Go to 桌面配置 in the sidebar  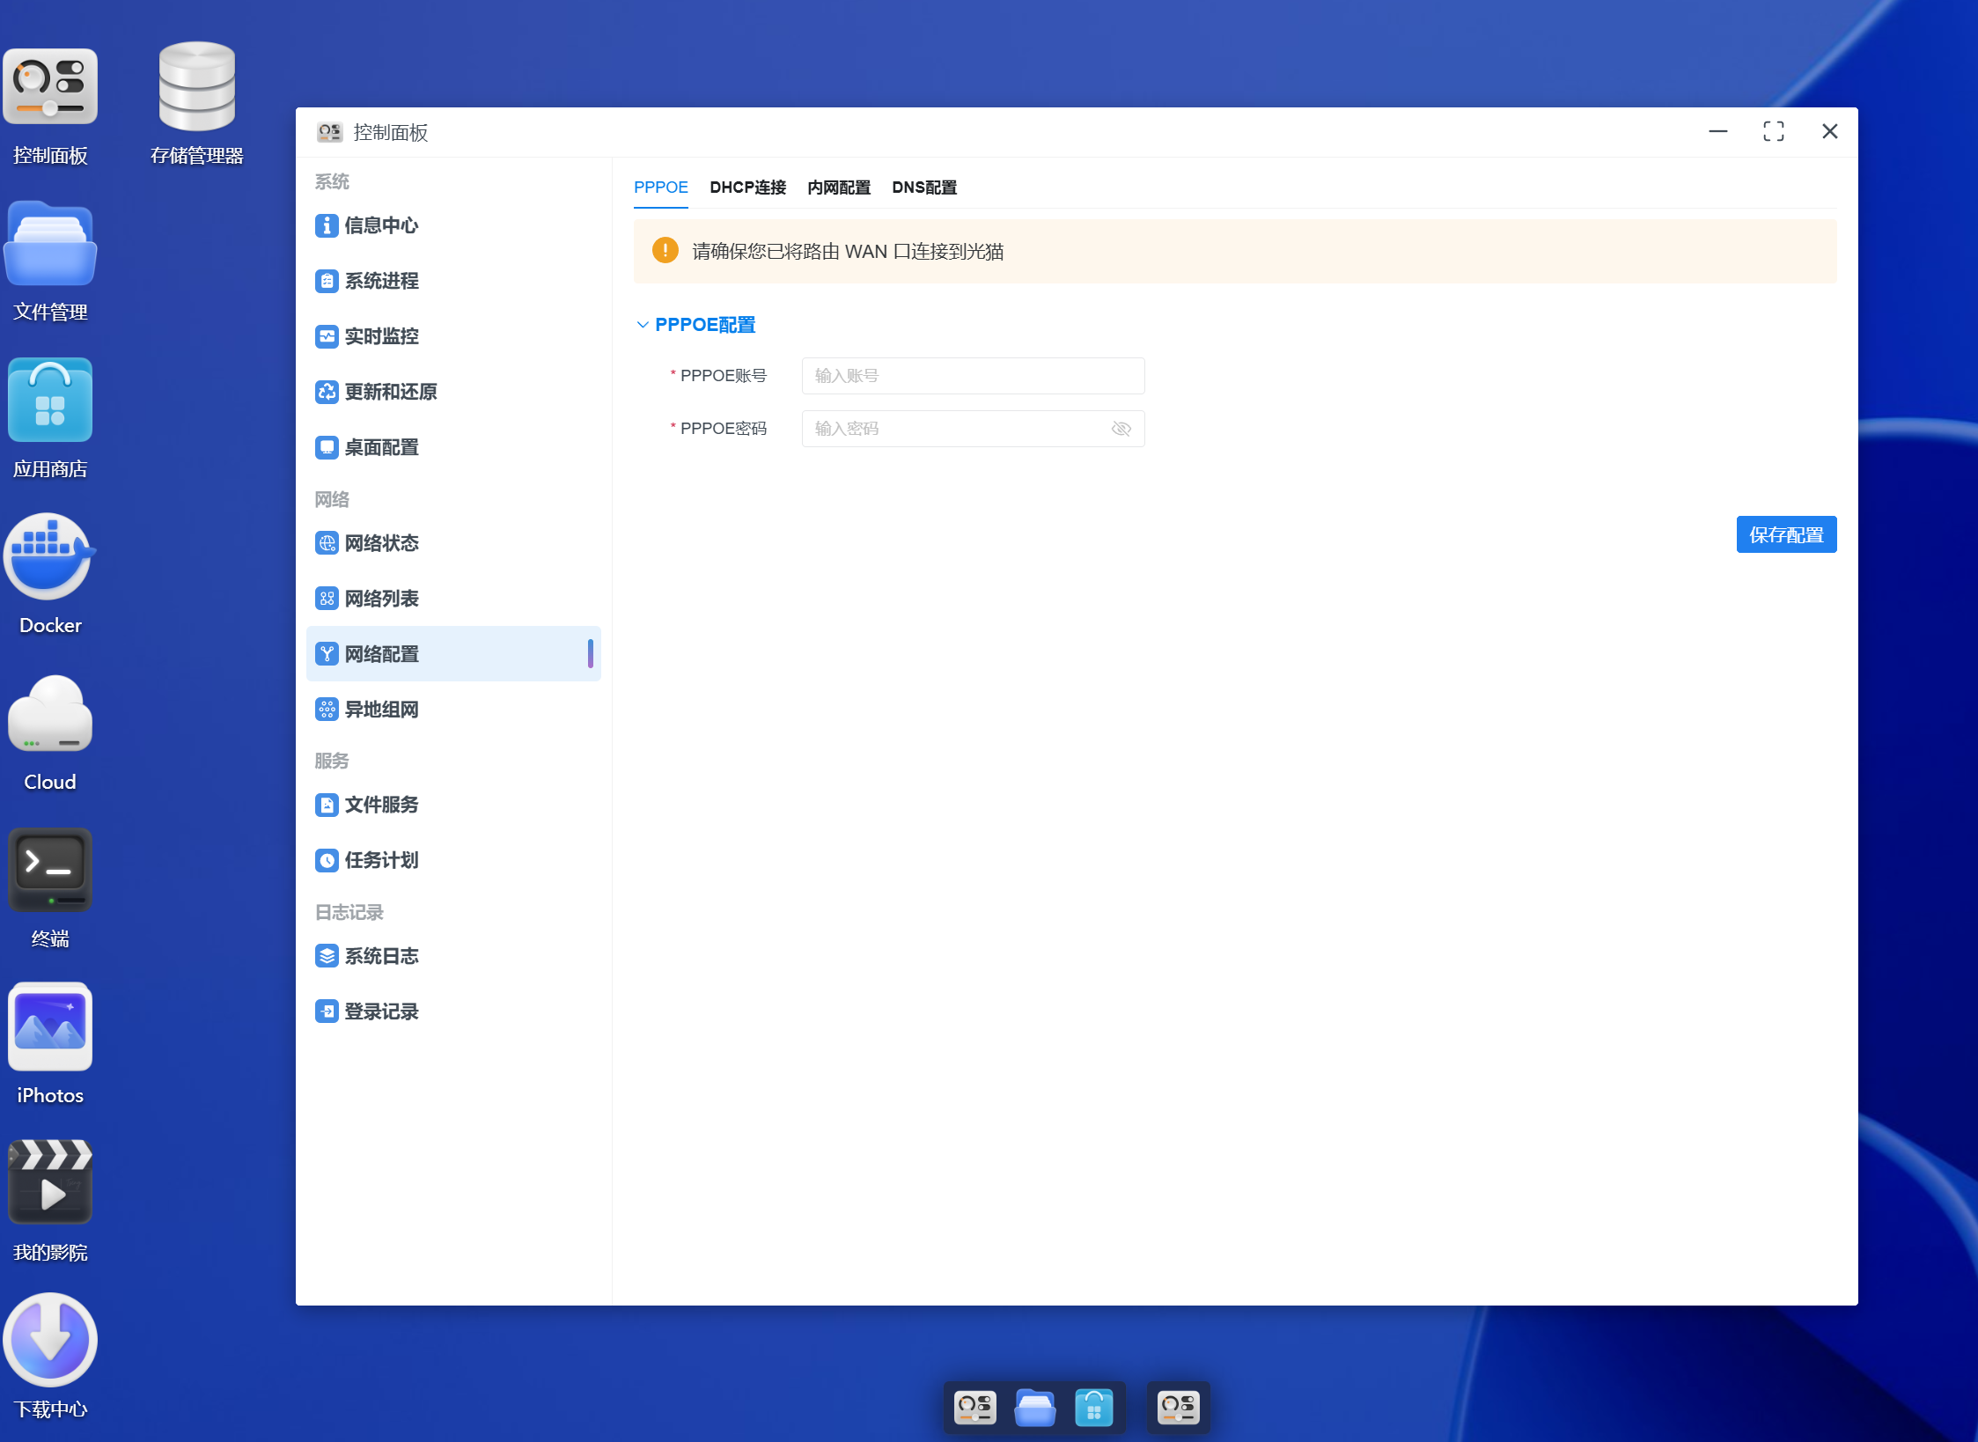pyautogui.click(x=453, y=447)
